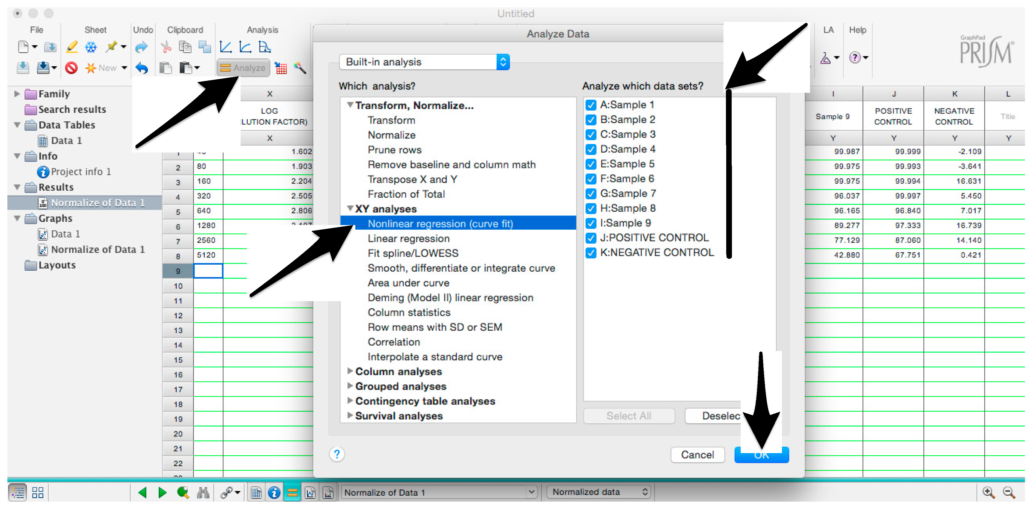Screen dimensions: 1031x509
Task: Click the scissors cut icon
Action: [166, 47]
